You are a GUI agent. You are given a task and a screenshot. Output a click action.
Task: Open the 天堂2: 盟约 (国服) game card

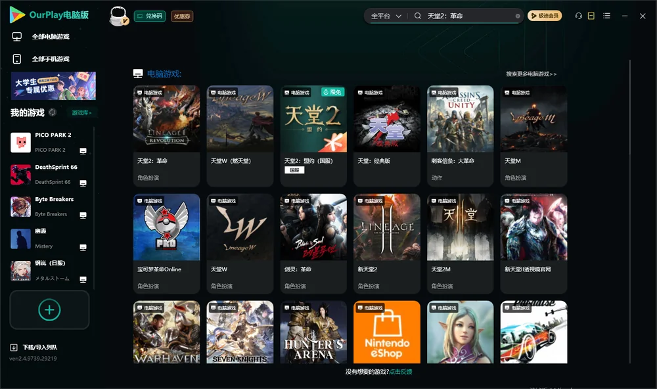[x=313, y=136]
